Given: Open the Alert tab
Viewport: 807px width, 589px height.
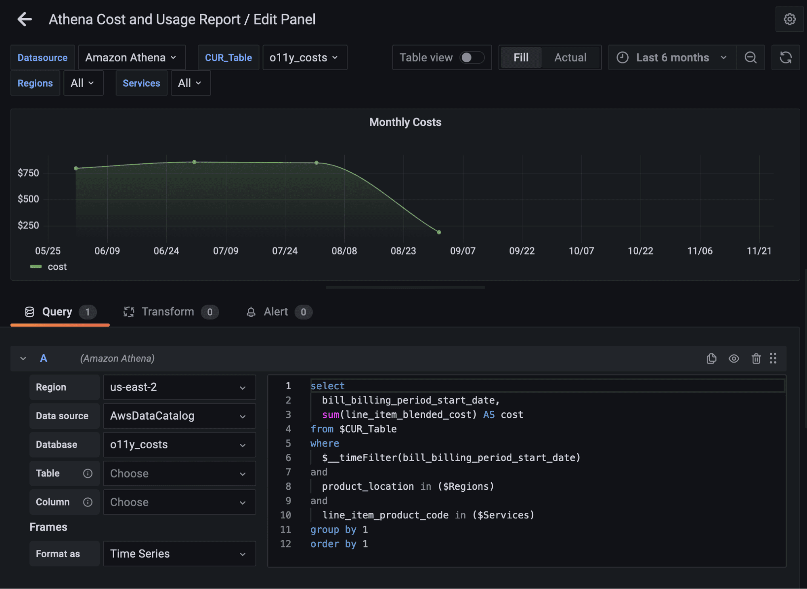Looking at the screenshot, I should pos(275,311).
